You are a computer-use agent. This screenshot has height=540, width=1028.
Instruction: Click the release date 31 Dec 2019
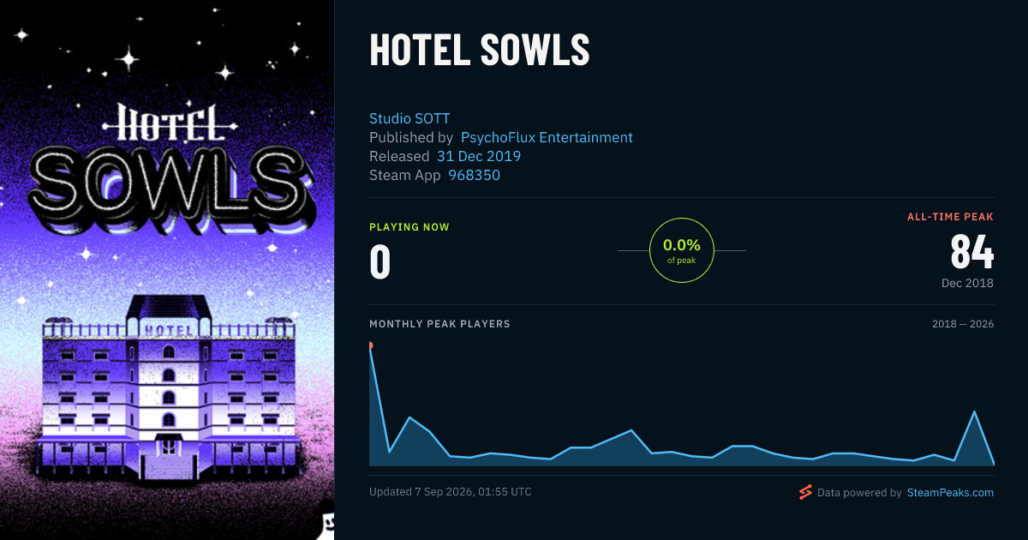click(x=479, y=156)
